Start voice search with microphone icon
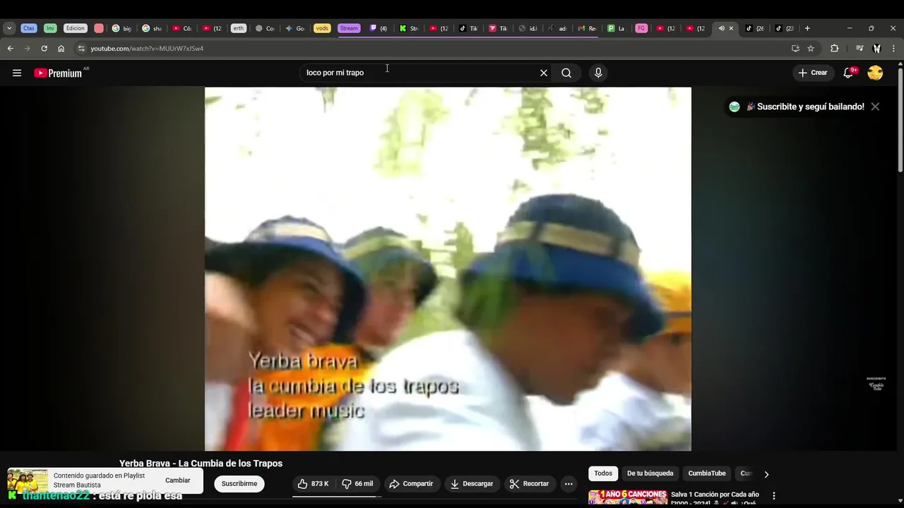904x508 pixels. [598, 73]
